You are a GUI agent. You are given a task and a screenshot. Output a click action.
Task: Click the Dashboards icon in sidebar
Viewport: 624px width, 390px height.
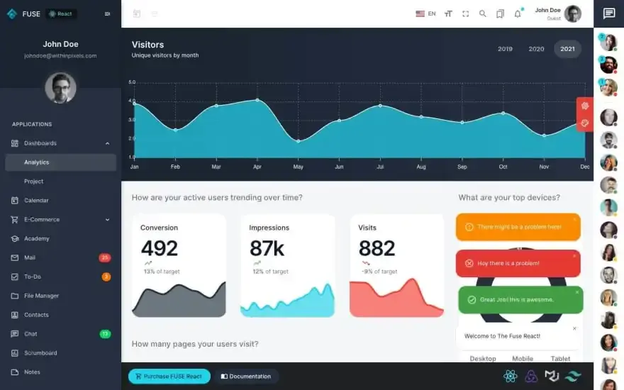click(x=15, y=143)
